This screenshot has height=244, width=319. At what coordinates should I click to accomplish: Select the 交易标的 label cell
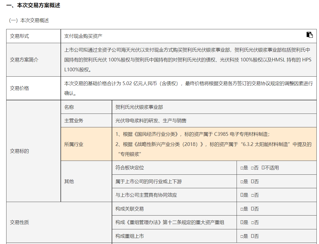pos(33,151)
